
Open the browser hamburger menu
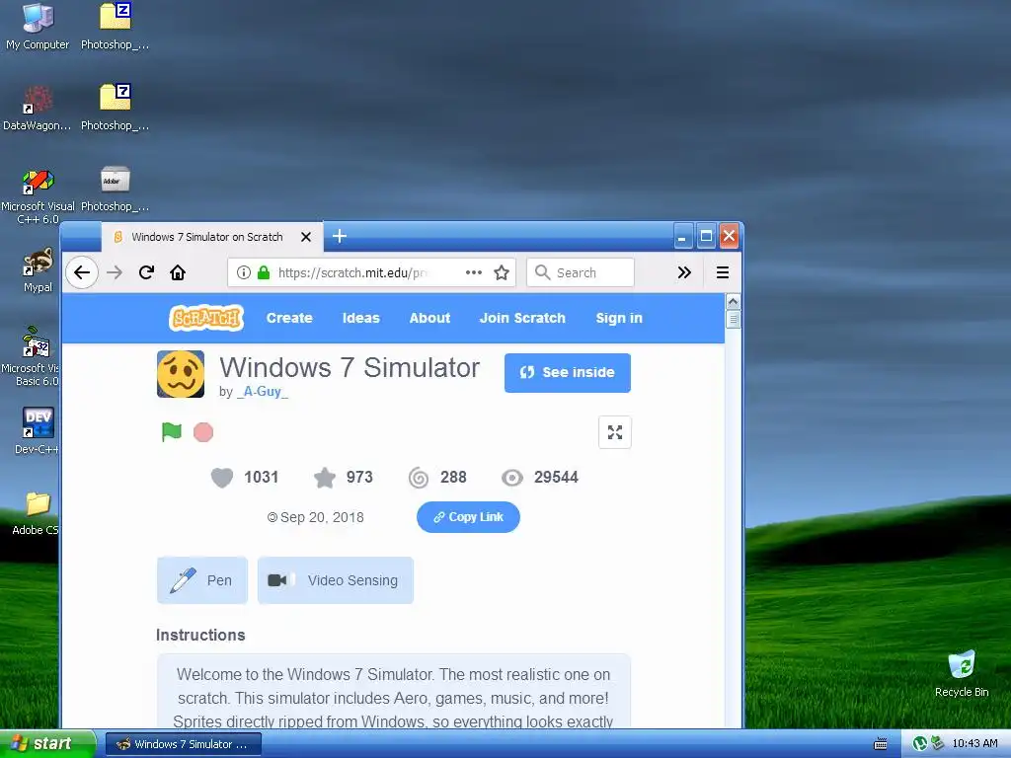(723, 272)
